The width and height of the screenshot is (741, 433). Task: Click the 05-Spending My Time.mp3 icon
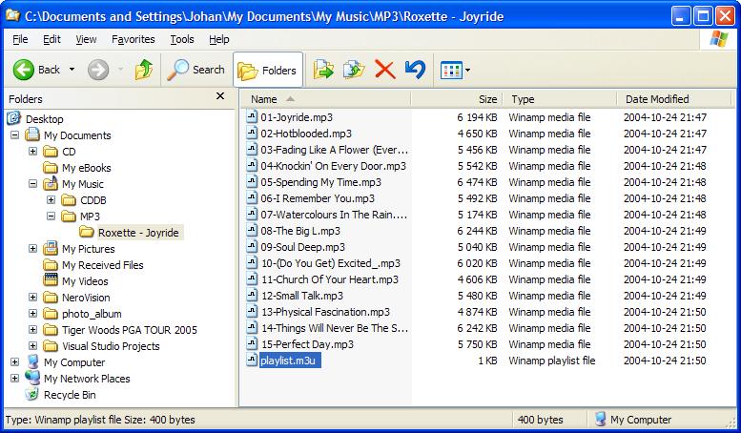[x=252, y=182]
